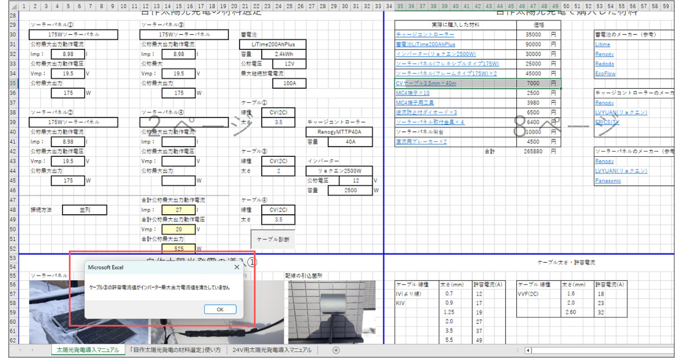The width and height of the screenshot is (683, 358).
Task: Add a new sheet with plus icon
Action: tap(336, 350)
